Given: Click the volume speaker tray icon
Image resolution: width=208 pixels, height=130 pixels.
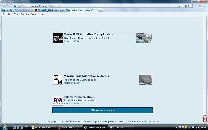Looking at the screenshot, I should 199,127.
